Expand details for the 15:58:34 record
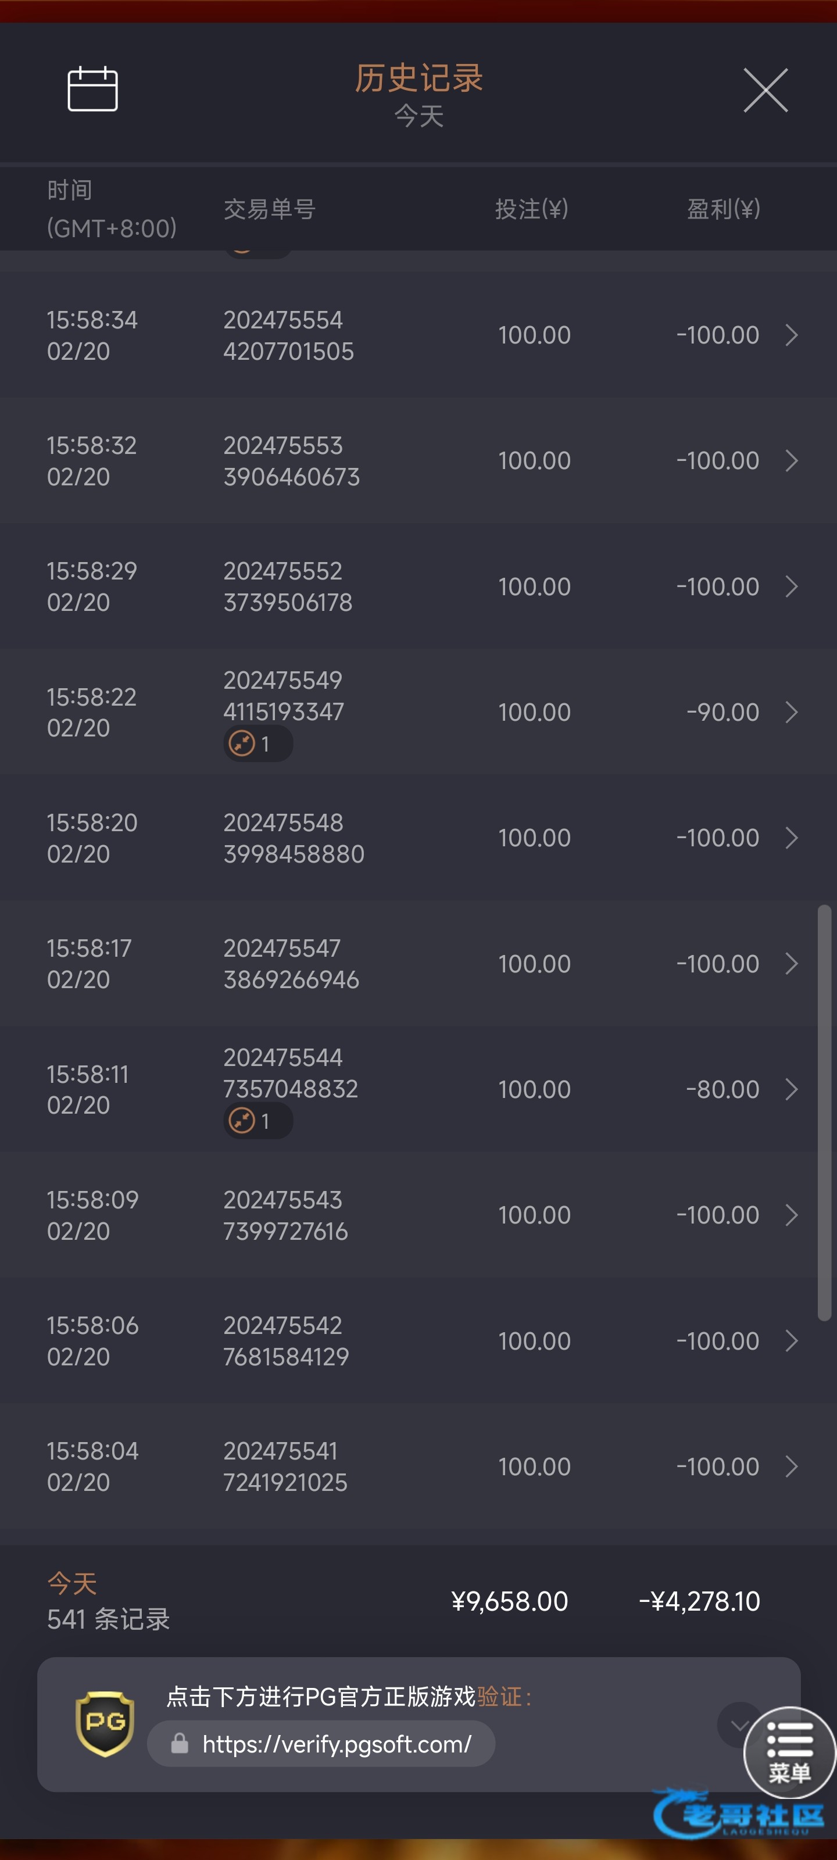Screen dimensions: 837x1860 pos(792,335)
